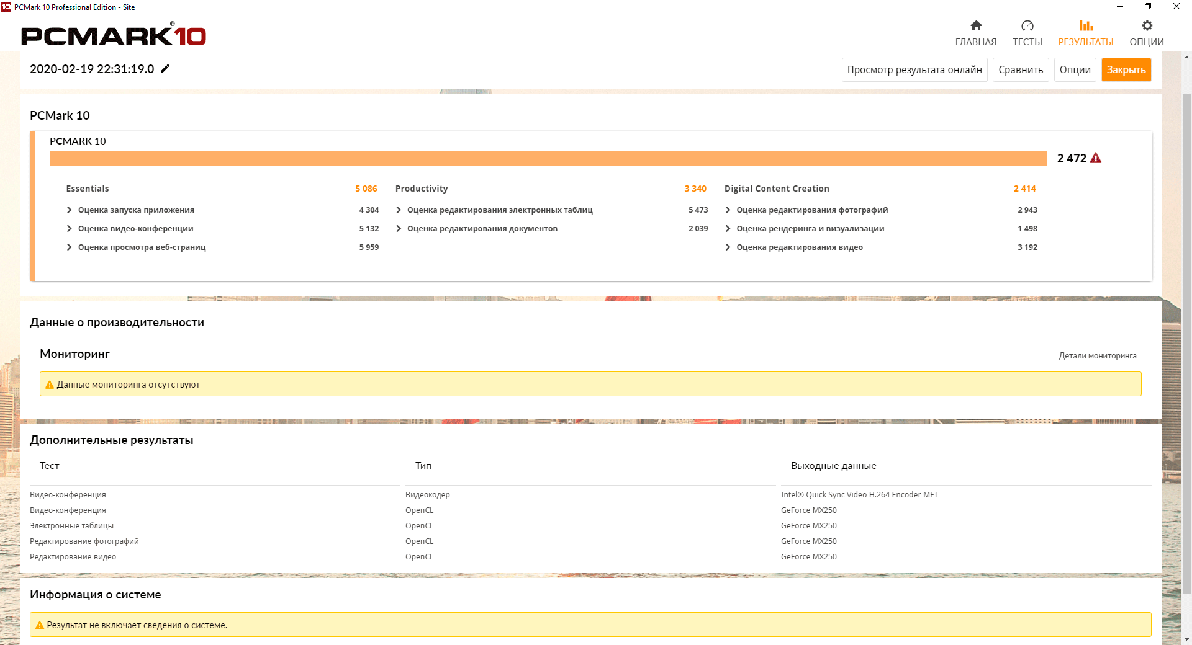Click the Данные о производительности heading
This screenshot has width=1192, height=645.
[x=117, y=322]
